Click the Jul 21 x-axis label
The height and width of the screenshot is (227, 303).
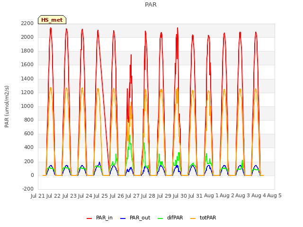(38, 196)
